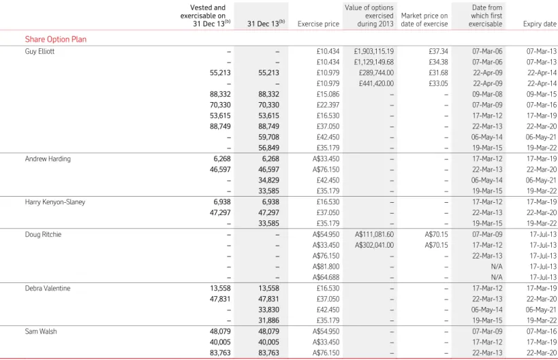Click the market price '£37.34'
The width and height of the screenshot is (558, 360).
(438, 51)
